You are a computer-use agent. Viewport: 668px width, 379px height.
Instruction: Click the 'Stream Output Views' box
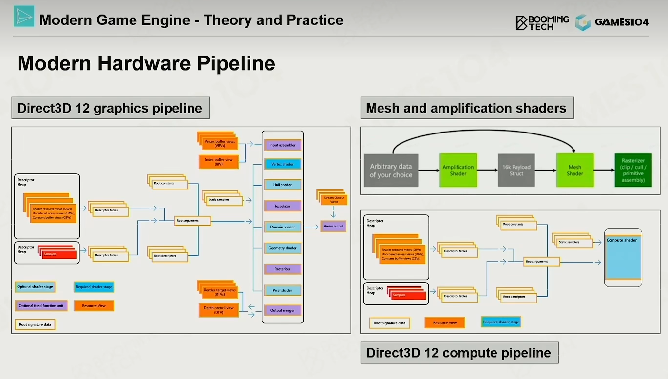(334, 199)
